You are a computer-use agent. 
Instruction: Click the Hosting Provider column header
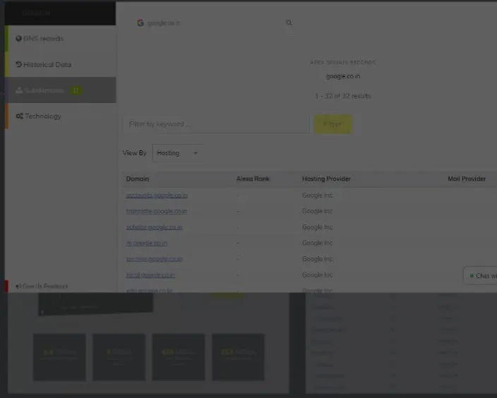[x=326, y=179]
